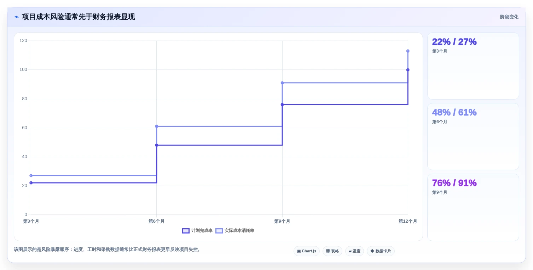This screenshot has height=270, width=533.
Task: Click the 计划完成率 point at 第3个月 (22)
Action: tap(31, 183)
